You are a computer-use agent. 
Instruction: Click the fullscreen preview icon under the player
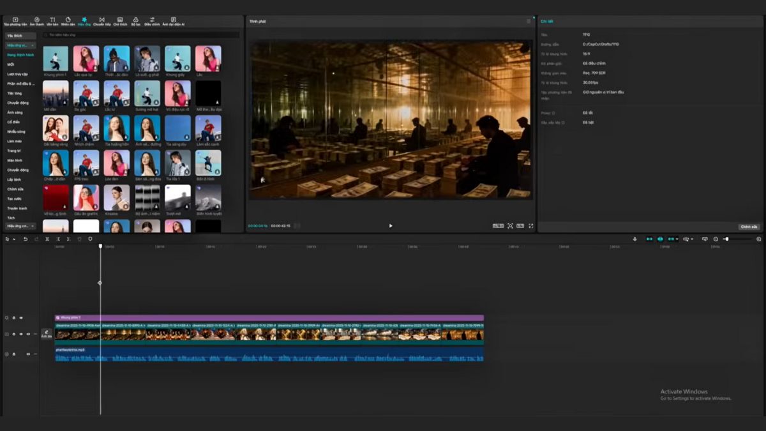(x=531, y=225)
